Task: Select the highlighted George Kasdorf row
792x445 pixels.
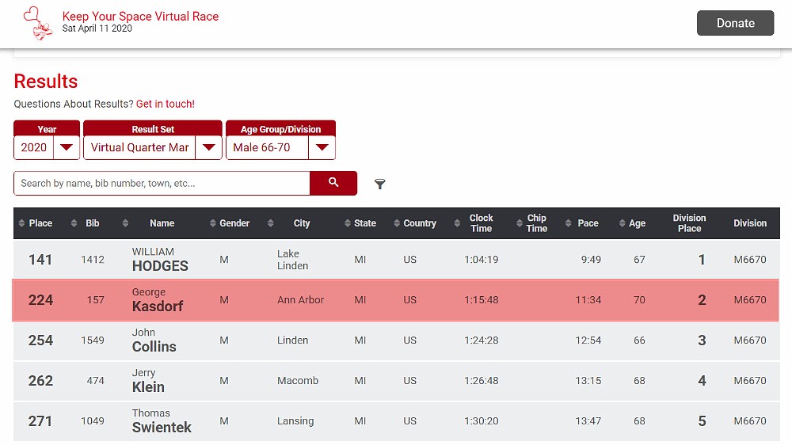Action: point(395,300)
